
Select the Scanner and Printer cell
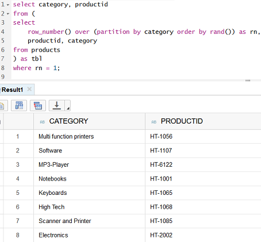coord(89,221)
